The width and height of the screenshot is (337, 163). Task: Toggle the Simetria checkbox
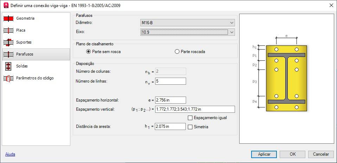click(190, 127)
